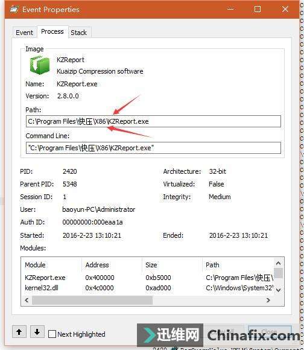Click modules horizontal scroll left arrow
Viewport: 304px width, 350px height.
coord(27,301)
